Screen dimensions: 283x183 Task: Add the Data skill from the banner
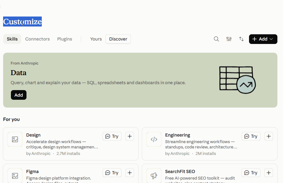pos(19,95)
